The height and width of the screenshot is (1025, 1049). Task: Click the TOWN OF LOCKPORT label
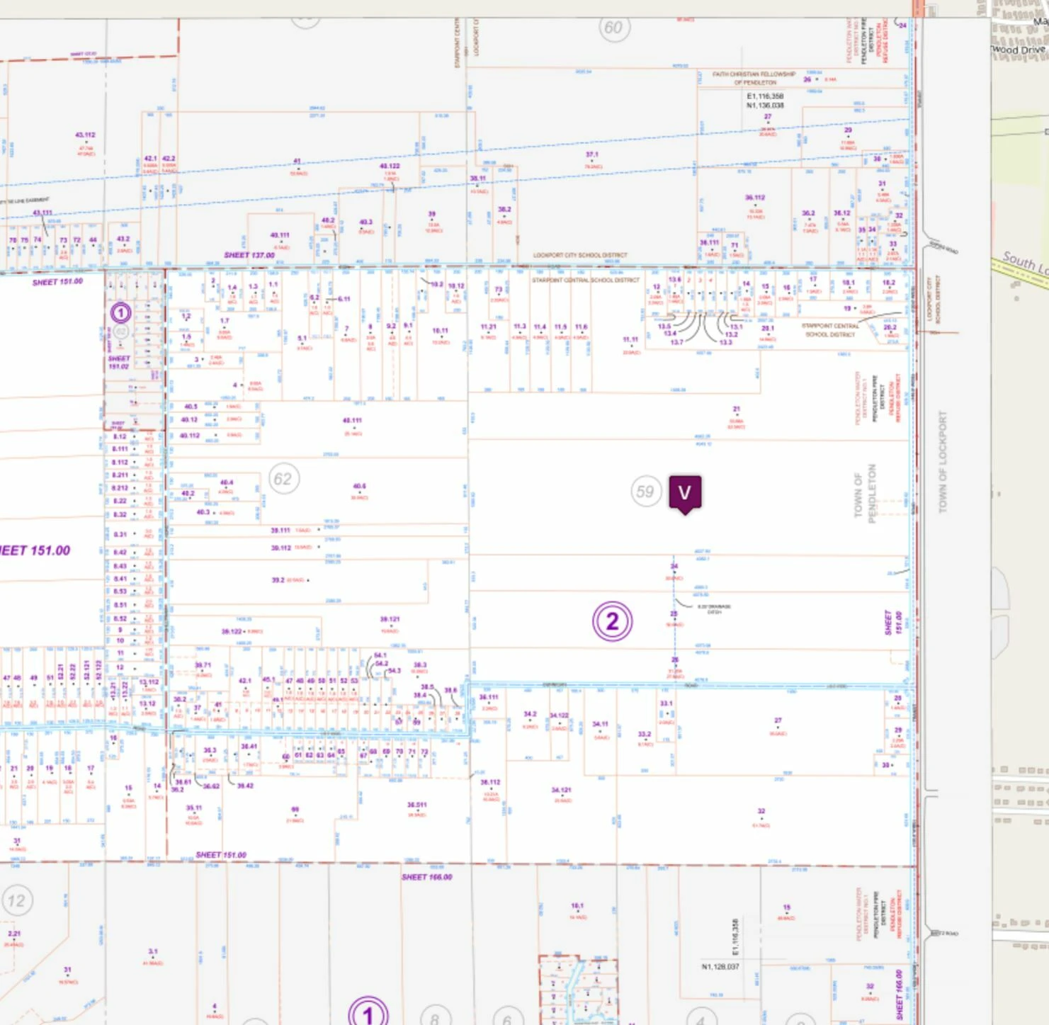click(942, 462)
